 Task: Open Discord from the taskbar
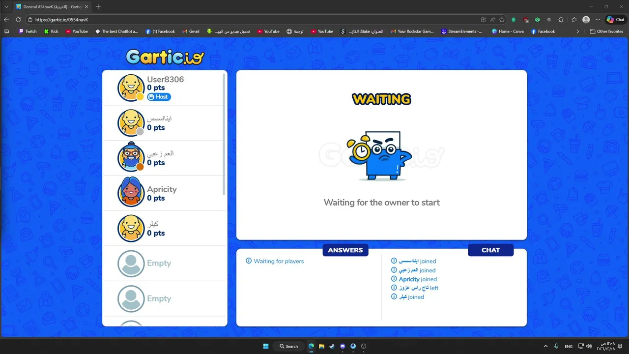click(343, 346)
